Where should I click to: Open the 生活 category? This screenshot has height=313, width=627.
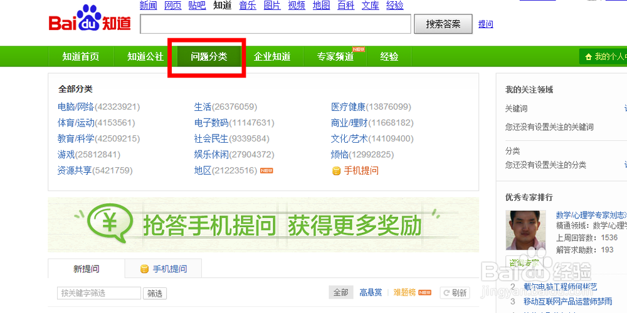[203, 107]
